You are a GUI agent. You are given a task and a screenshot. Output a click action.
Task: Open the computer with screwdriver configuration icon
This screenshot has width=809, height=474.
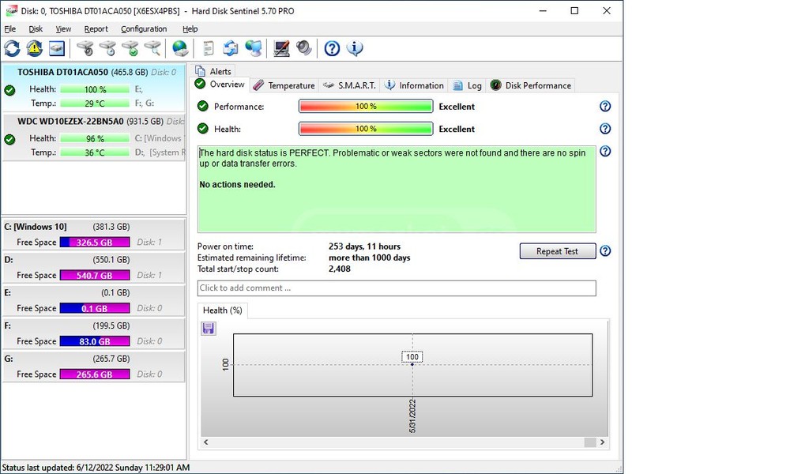tap(281, 48)
